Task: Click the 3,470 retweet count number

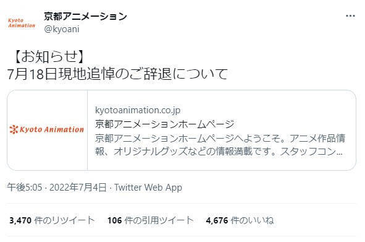Action: (20, 220)
